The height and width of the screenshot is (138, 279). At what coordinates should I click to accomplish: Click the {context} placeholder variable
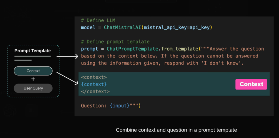pos(94,84)
